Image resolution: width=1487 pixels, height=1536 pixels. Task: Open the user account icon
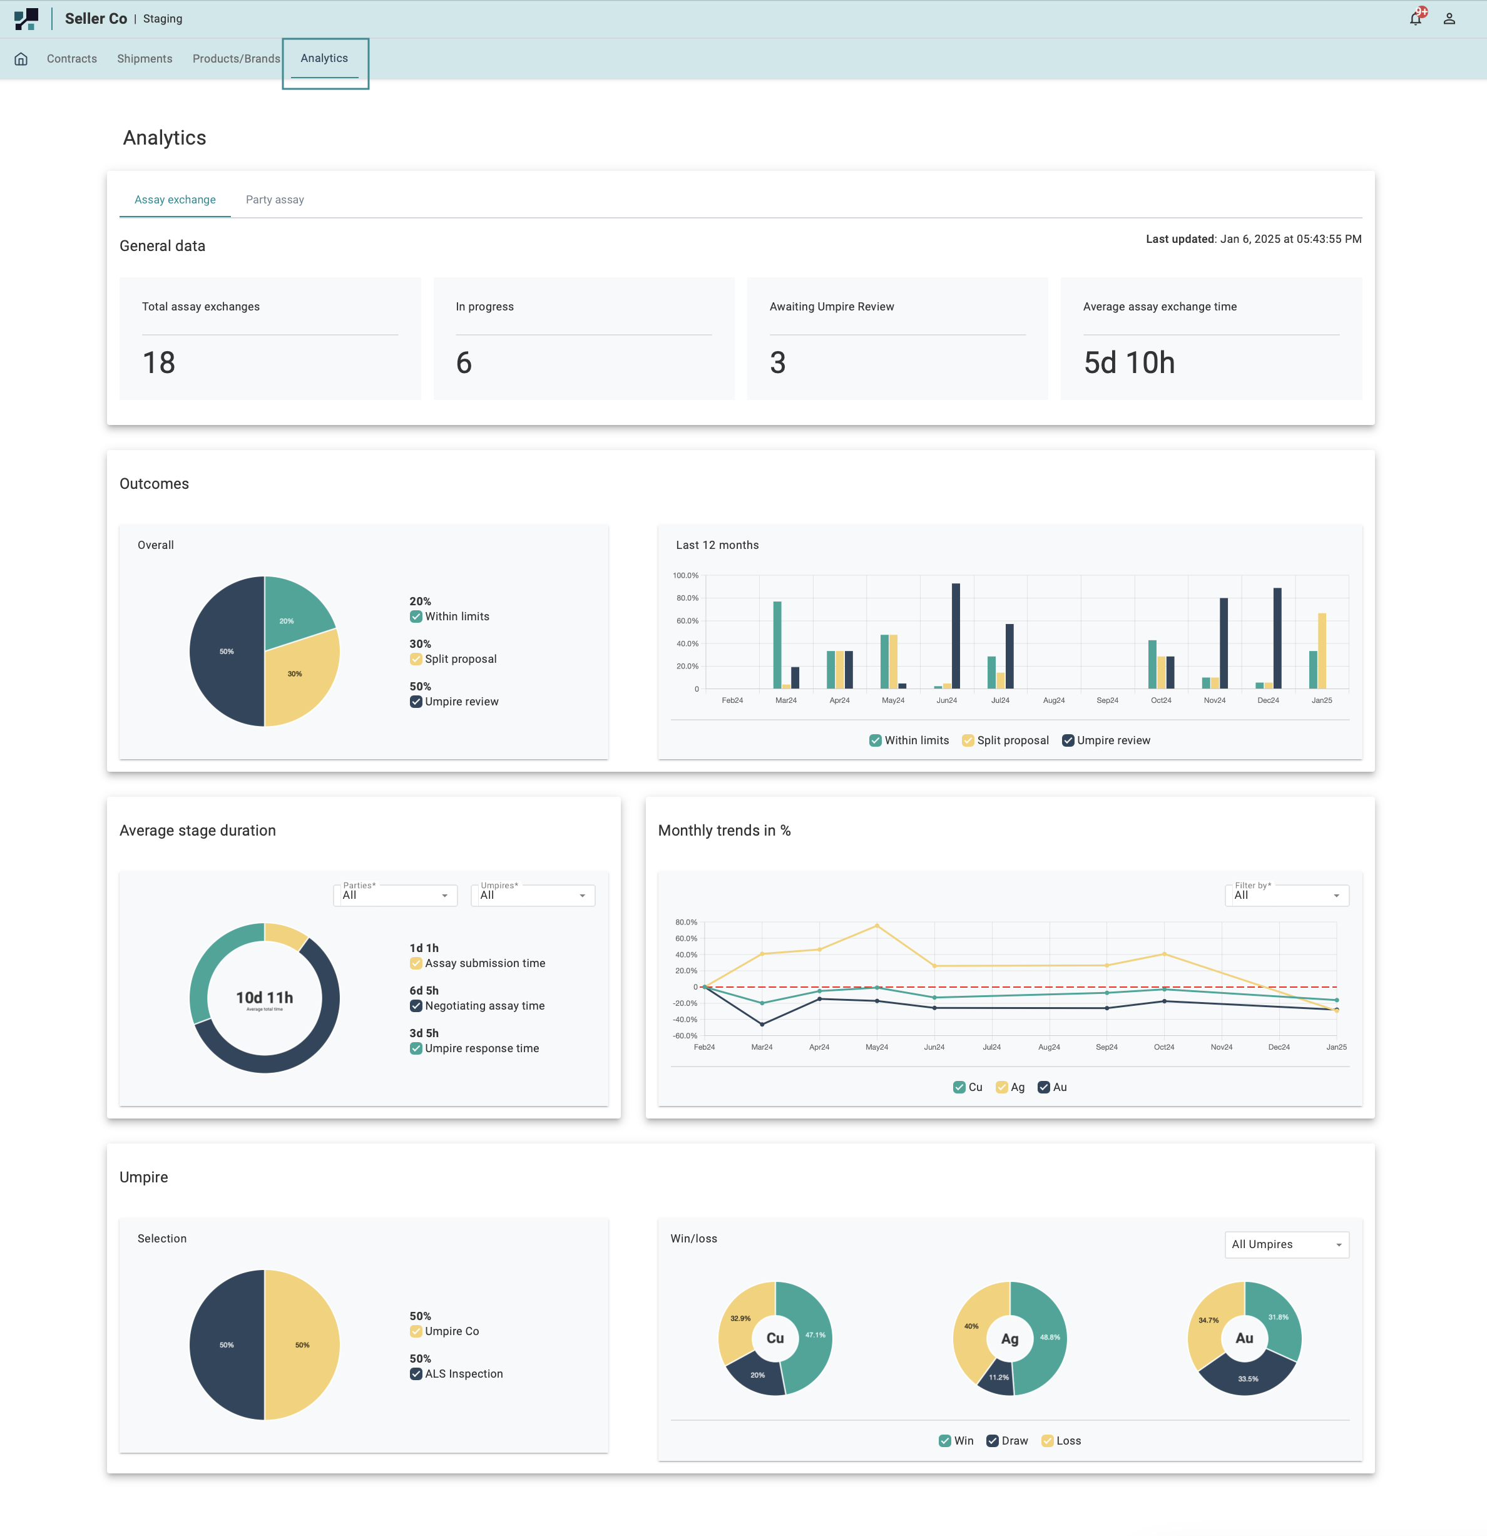pos(1449,19)
